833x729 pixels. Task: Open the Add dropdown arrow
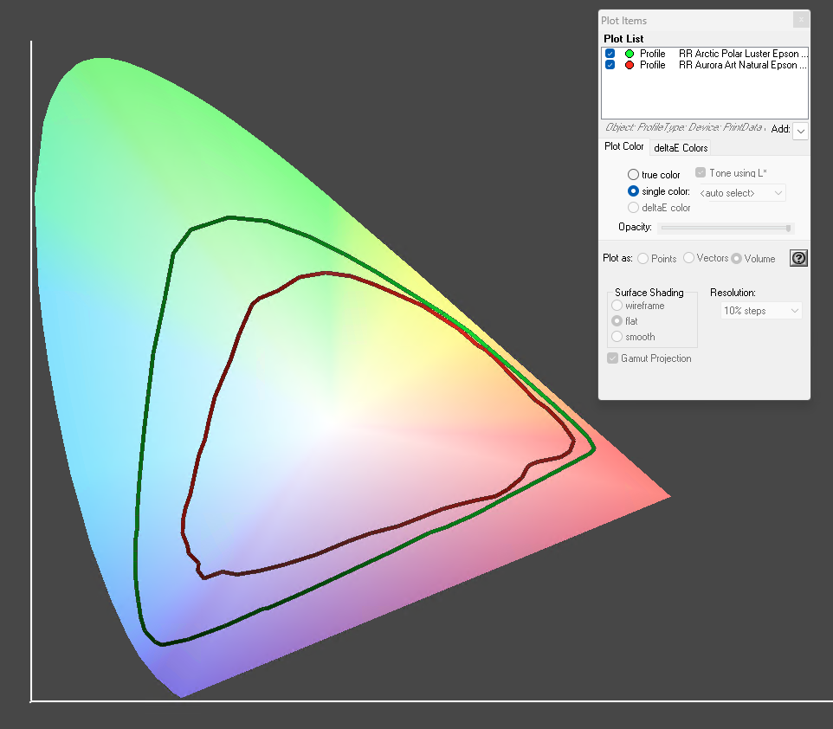click(800, 130)
